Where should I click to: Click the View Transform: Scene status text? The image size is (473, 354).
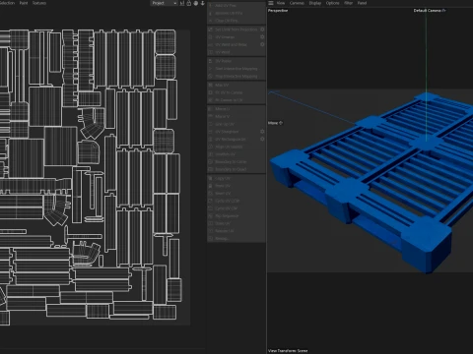[x=288, y=351]
